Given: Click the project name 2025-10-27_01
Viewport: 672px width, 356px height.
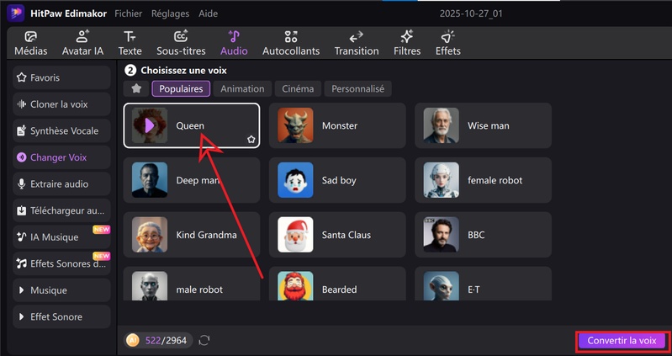Looking at the screenshot, I should (x=471, y=13).
